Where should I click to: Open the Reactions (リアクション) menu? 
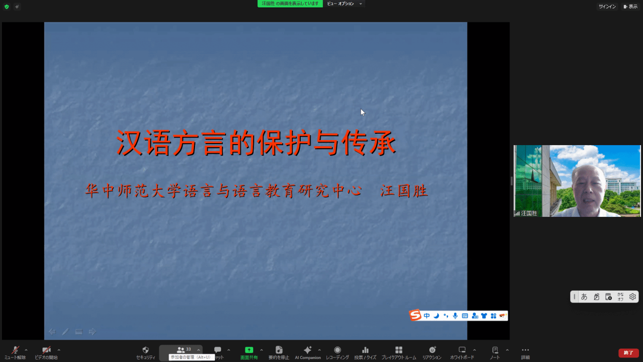coord(432,352)
